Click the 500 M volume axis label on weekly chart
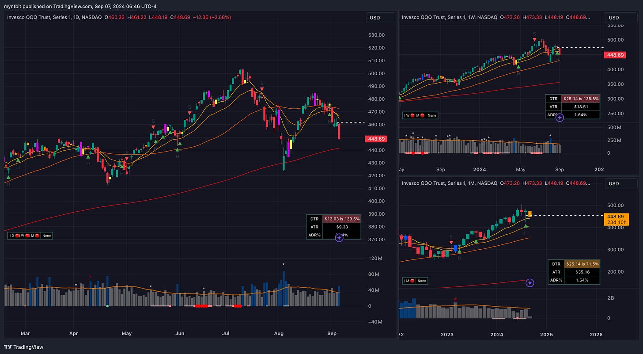Image resolution: width=643 pixels, height=354 pixels. tap(615, 128)
